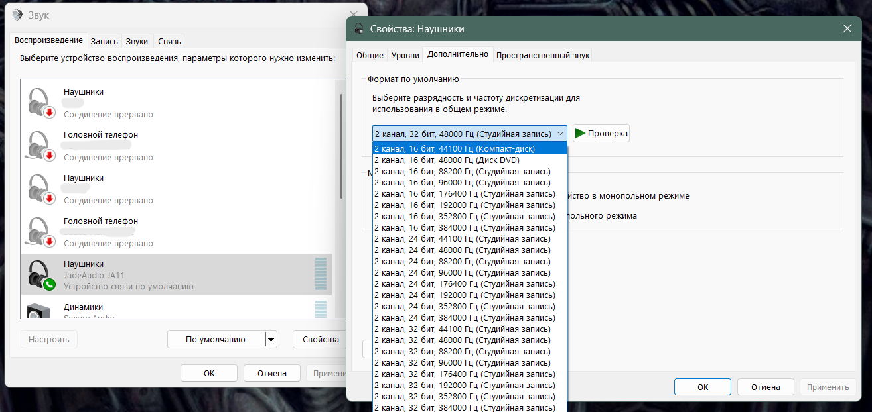Click the level meter beside JadeAudio JA11
Viewport: 872px width, 412px height.
click(x=321, y=274)
